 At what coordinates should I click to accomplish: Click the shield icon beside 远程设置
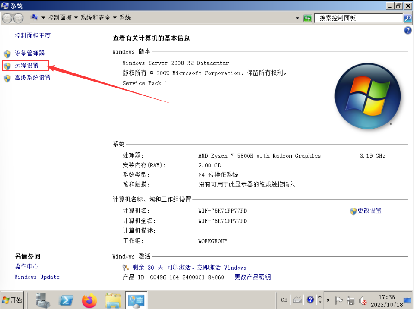pos(7,66)
